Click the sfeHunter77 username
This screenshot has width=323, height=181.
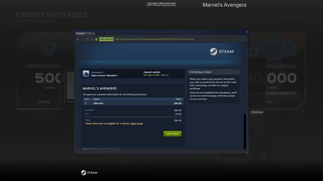click(x=97, y=72)
